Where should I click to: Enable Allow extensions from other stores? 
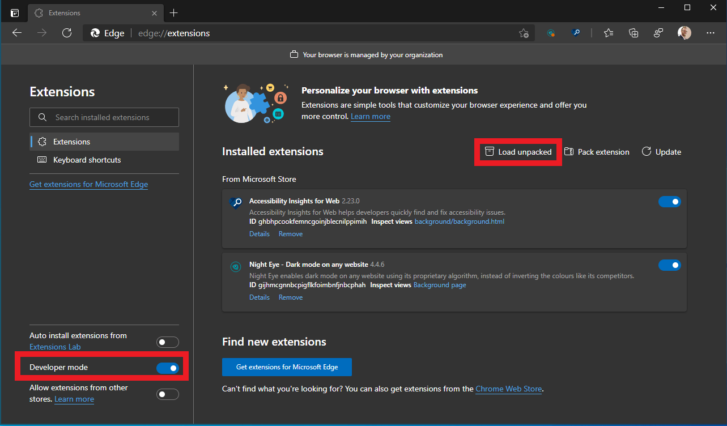[x=168, y=394]
